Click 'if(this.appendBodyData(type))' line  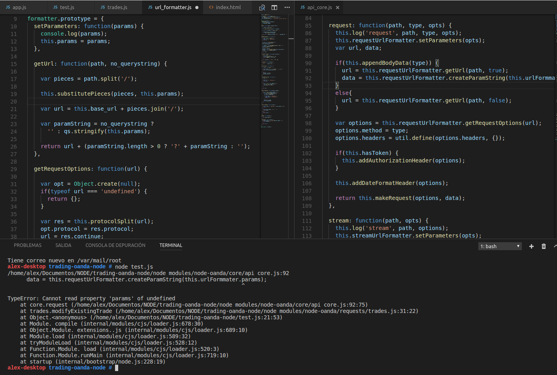coord(387,63)
